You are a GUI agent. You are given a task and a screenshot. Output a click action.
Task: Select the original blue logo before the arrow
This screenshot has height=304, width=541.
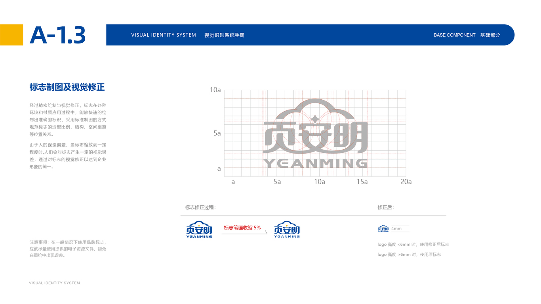pos(199,230)
